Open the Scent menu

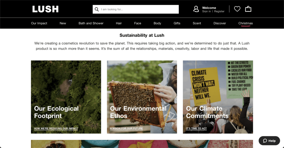pyautogui.click(x=197, y=23)
